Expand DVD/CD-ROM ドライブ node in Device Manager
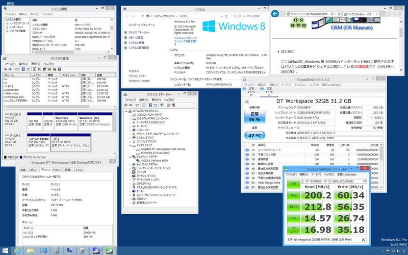This screenshot has width=408, height=255. click(131, 115)
